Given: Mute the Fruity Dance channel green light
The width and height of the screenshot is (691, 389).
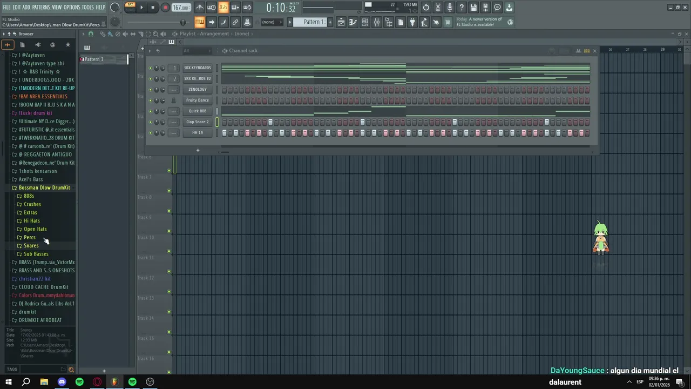Looking at the screenshot, I should (150, 100).
